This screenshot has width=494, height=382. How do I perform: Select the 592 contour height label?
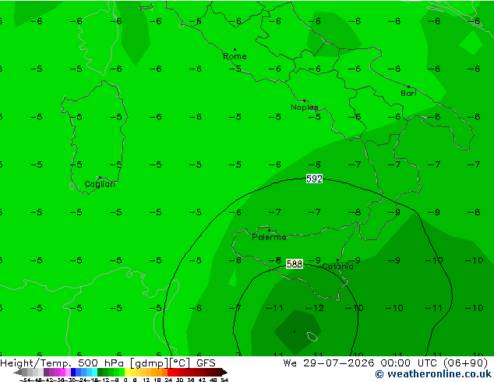pos(314,179)
